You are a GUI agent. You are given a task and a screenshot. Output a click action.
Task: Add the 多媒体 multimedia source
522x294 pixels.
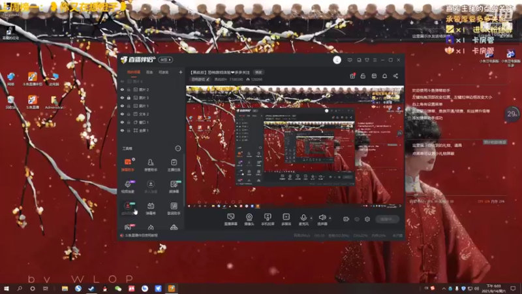pos(286,220)
